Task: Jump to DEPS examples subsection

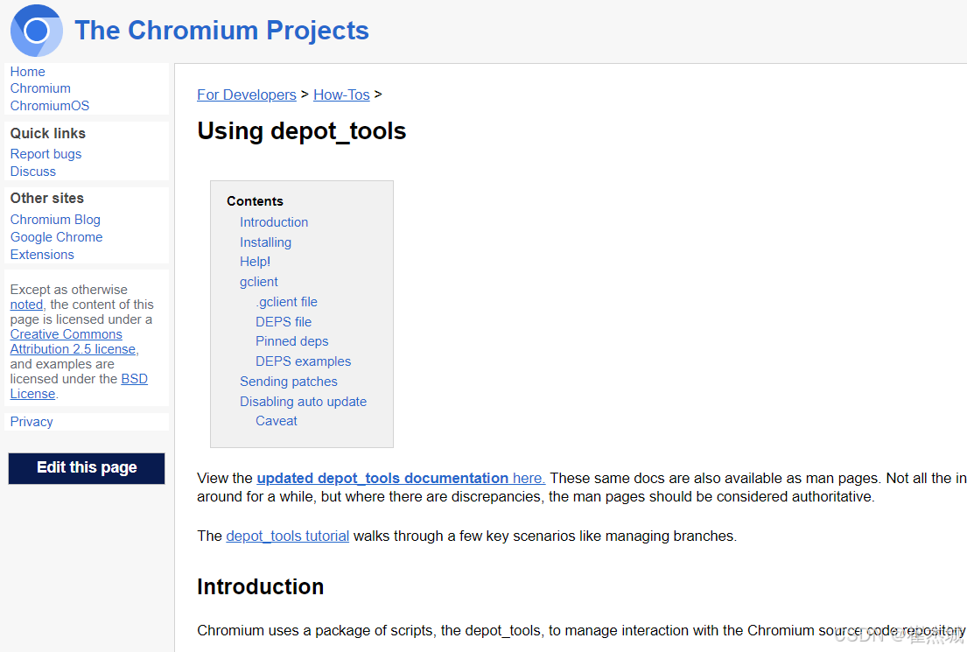Action: point(303,361)
